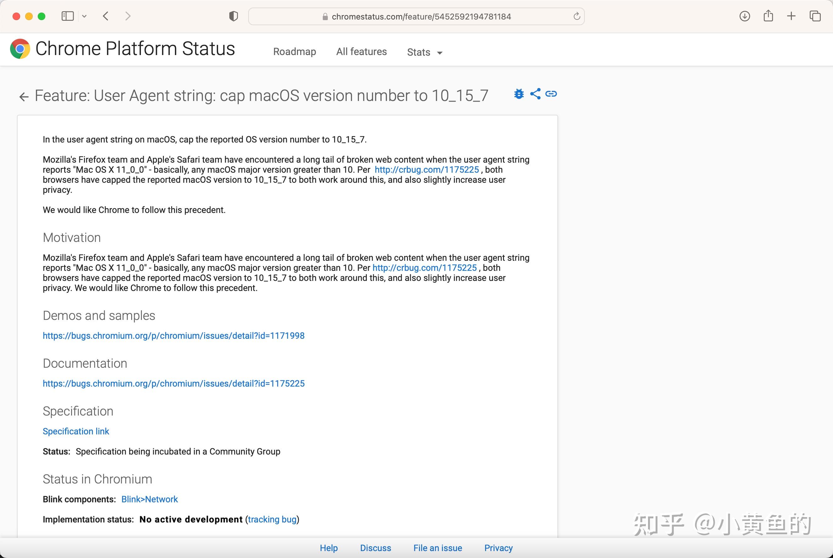Click the 'No active development' status text
This screenshot has height=558, width=833.
191,520
